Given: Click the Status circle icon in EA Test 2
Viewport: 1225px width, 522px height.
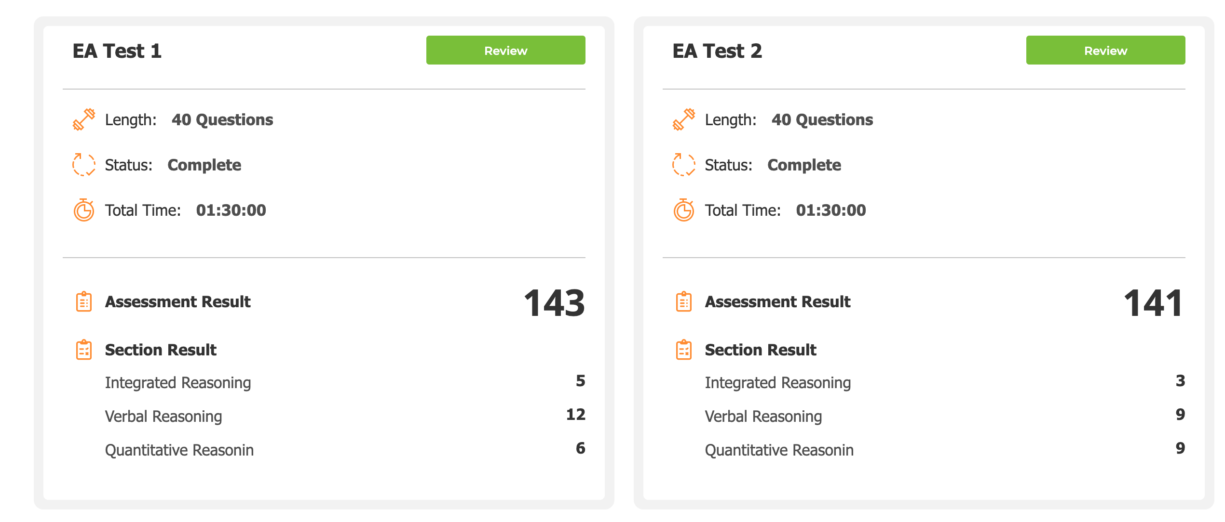Looking at the screenshot, I should (684, 165).
